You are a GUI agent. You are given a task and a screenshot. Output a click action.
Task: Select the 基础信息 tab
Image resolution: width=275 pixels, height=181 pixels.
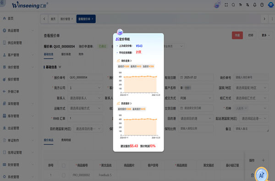49,54
